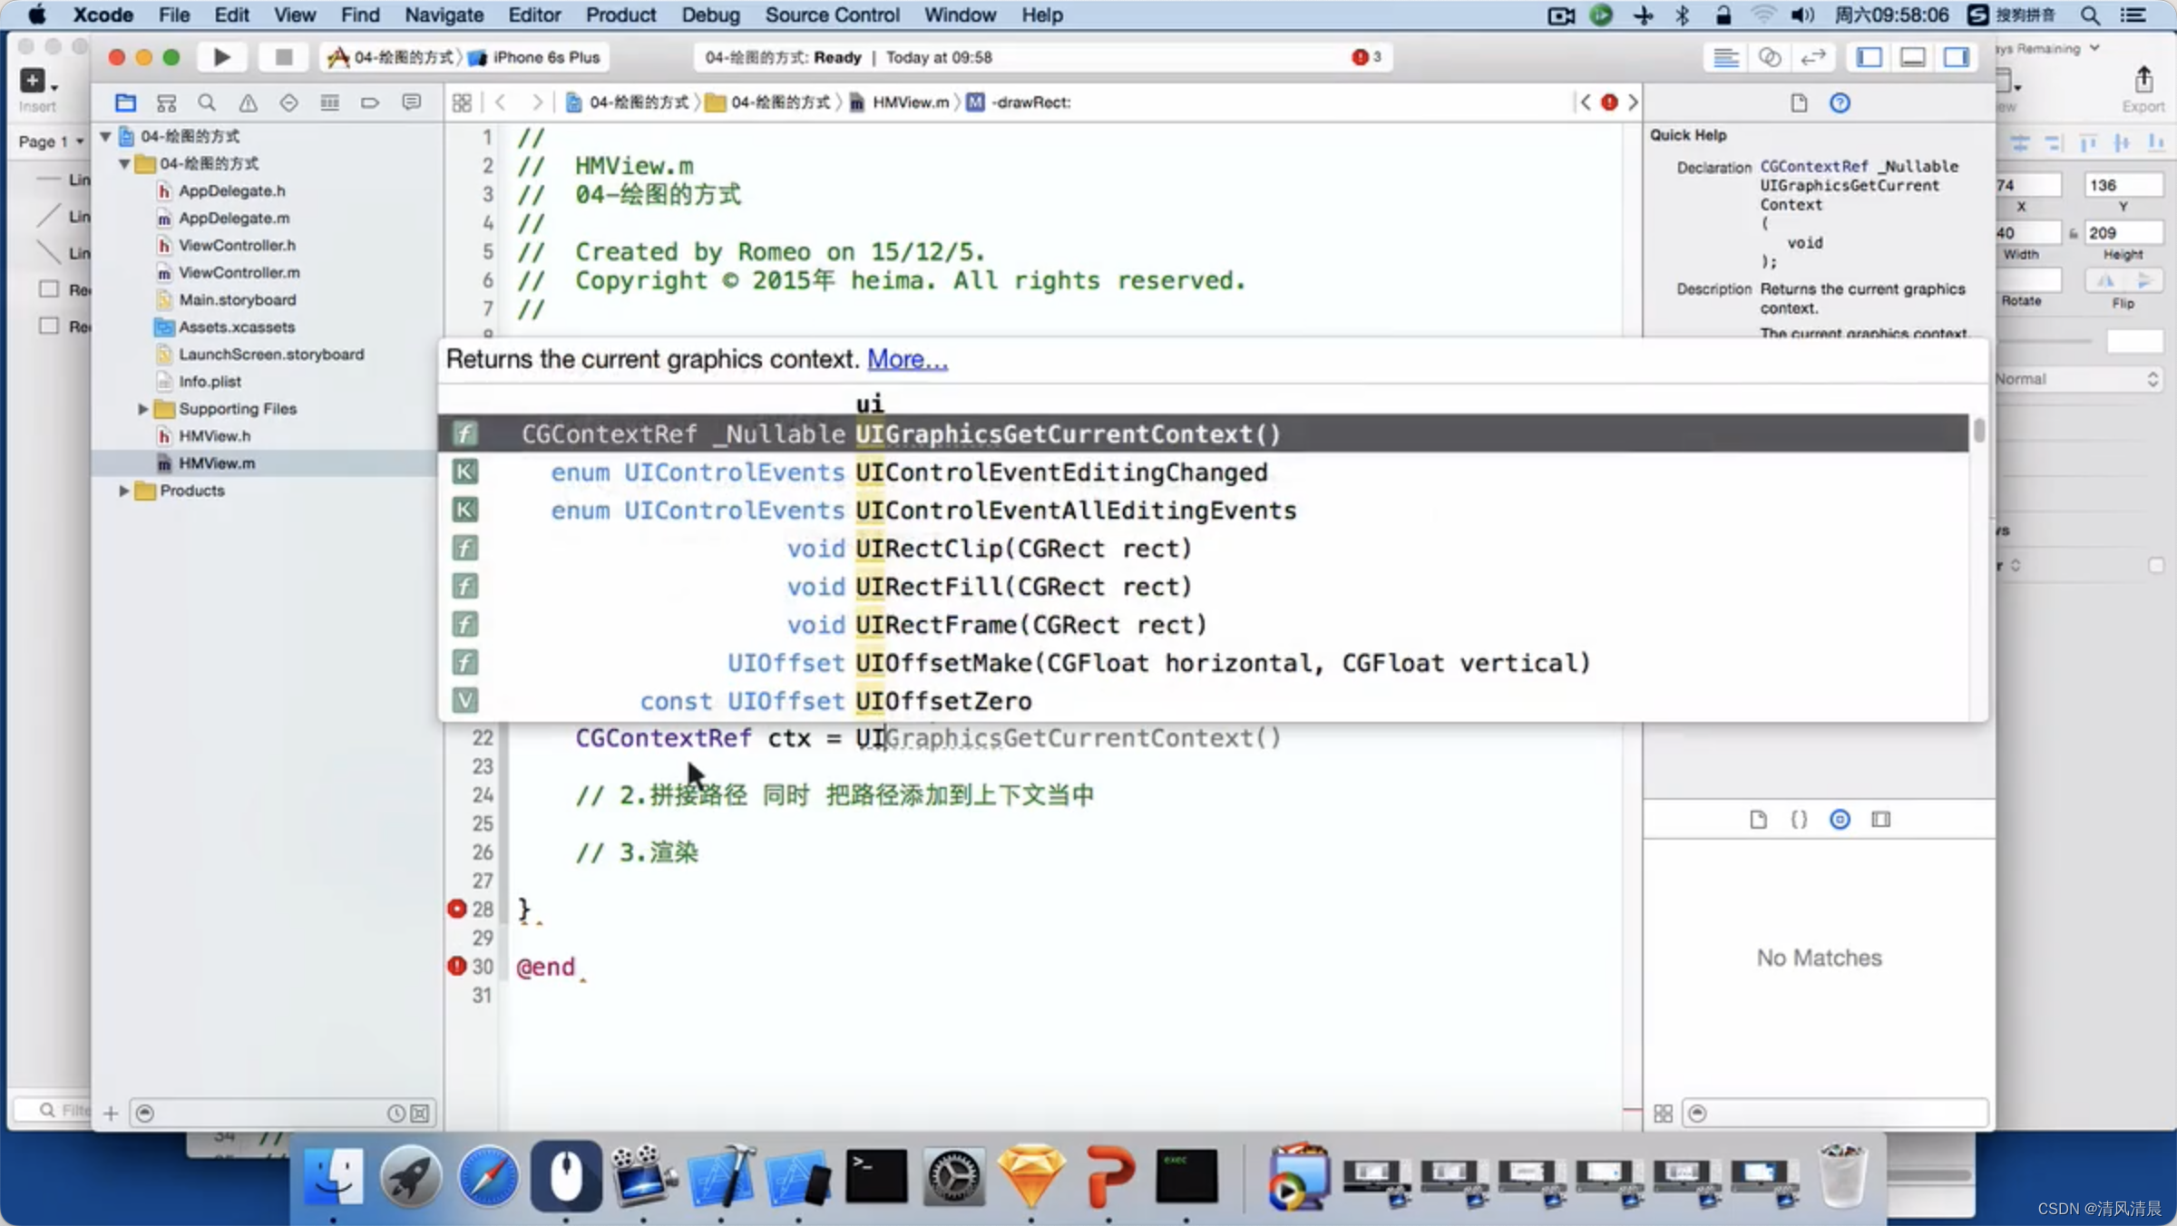Open the Project navigator folder icon

(125, 102)
